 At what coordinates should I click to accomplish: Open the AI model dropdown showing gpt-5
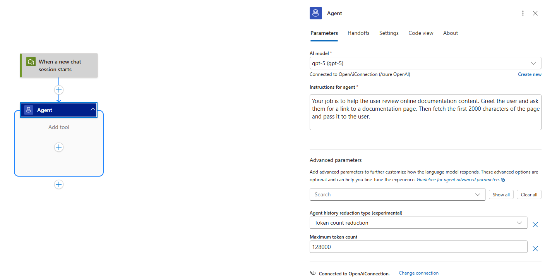(x=534, y=63)
